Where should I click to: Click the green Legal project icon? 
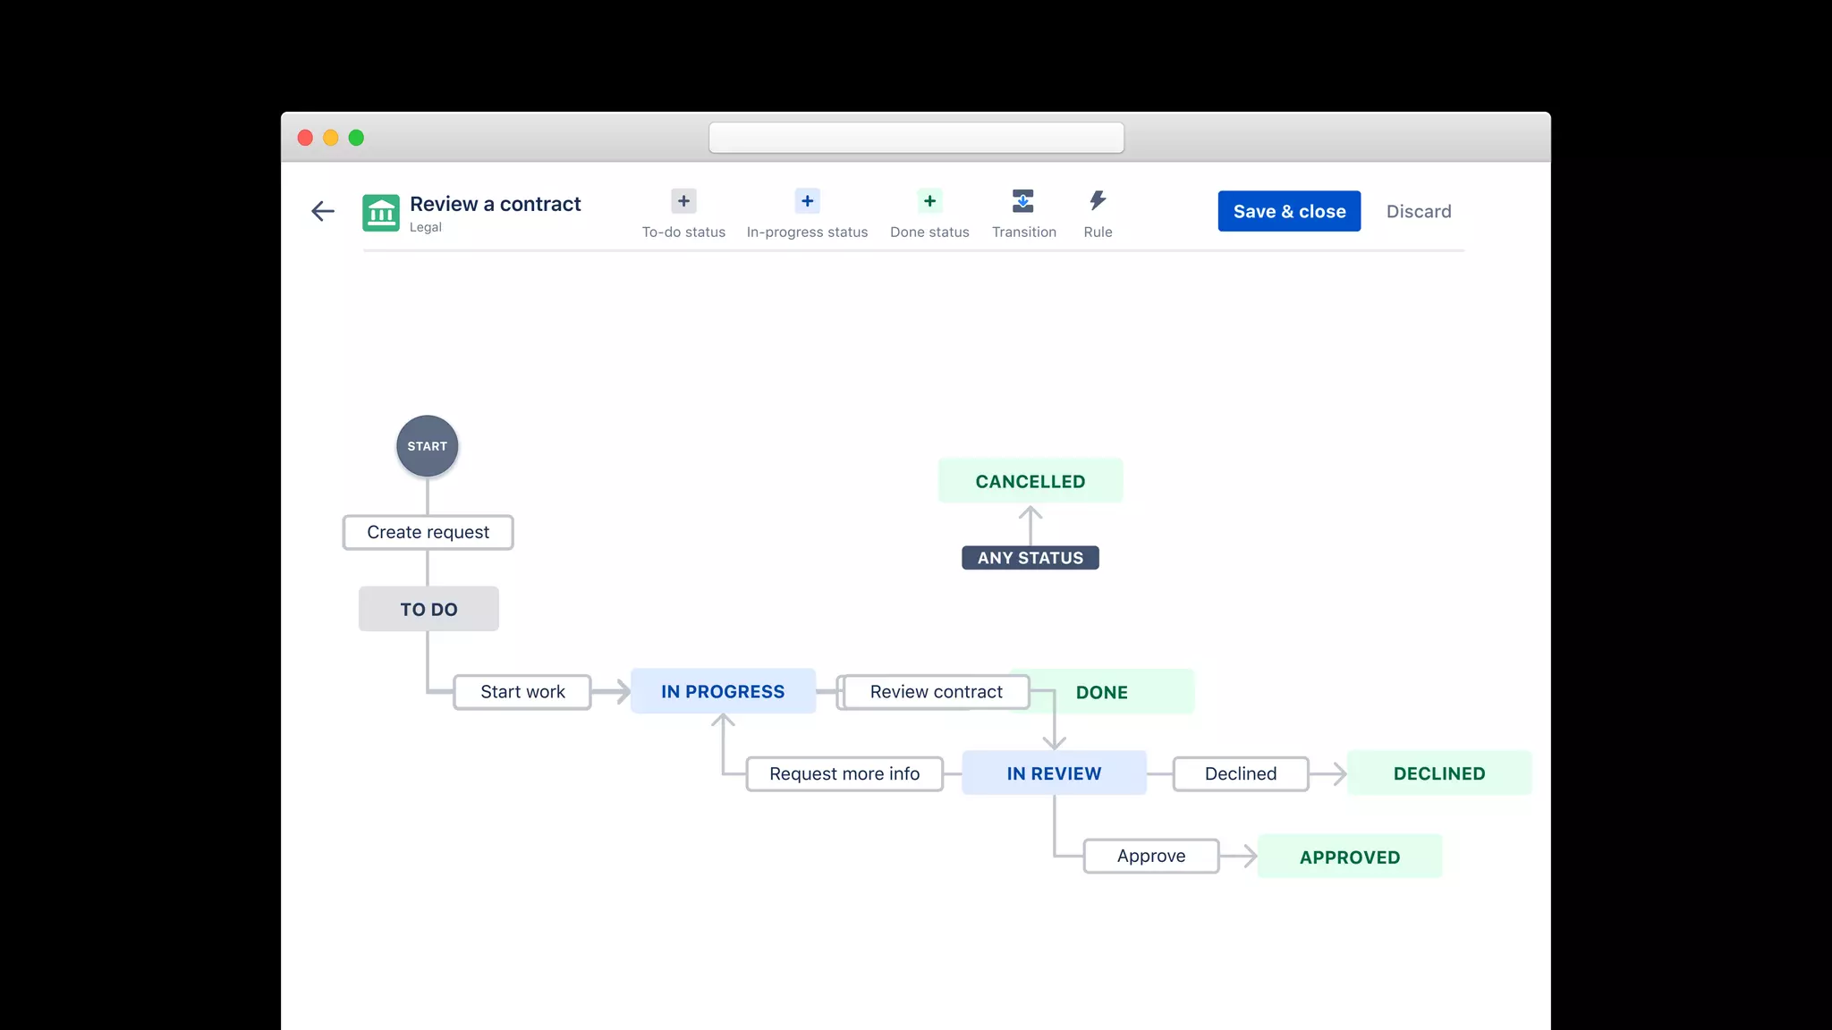pyautogui.click(x=381, y=213)
